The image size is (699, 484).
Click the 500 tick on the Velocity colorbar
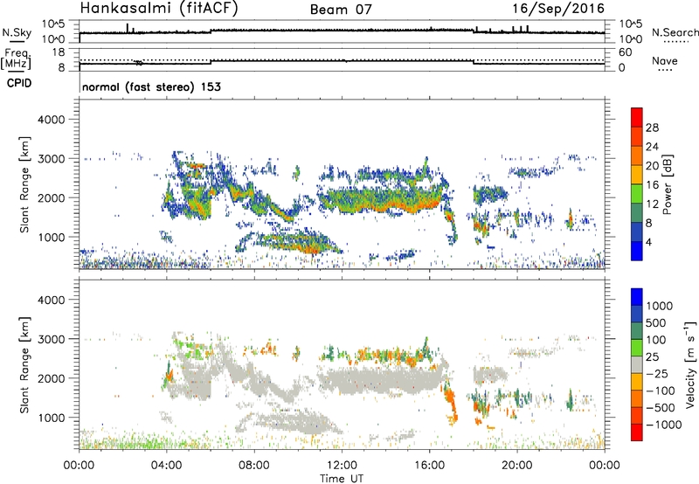[x=656, y=322]
